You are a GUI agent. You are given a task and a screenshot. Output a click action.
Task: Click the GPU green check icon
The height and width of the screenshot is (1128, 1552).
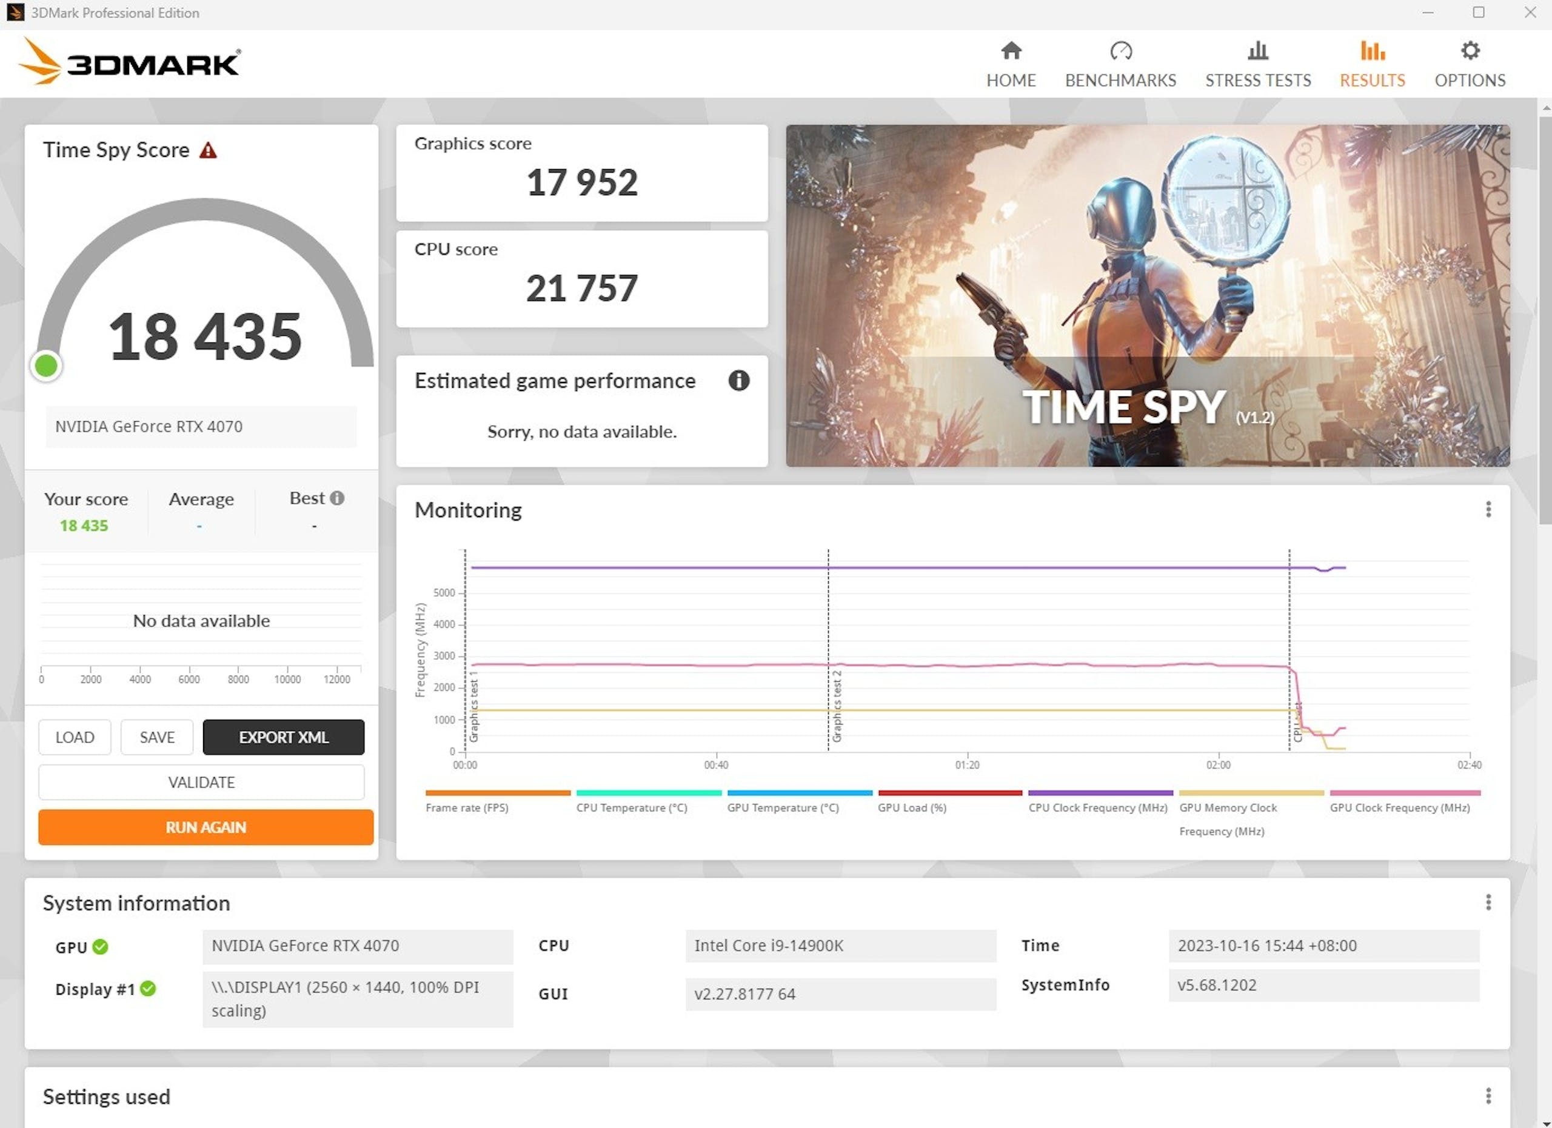tap(101, 947)
